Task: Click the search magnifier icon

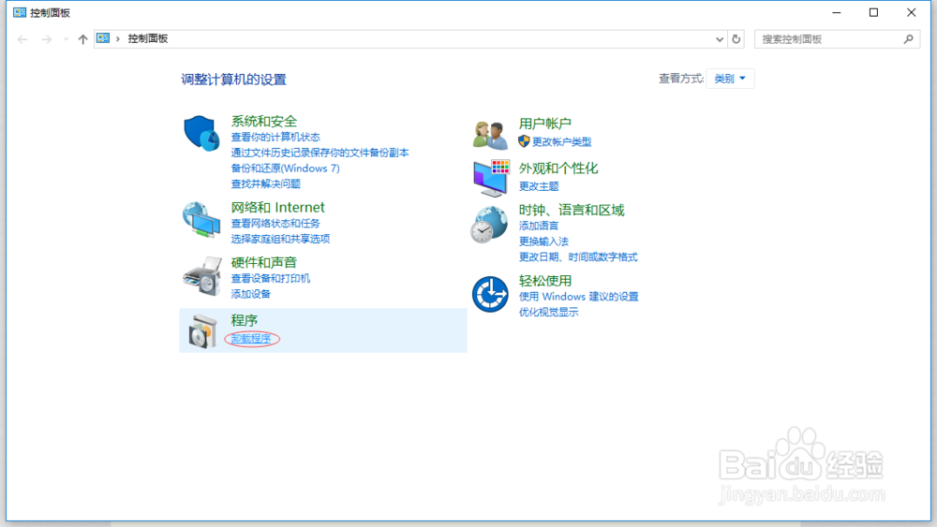Action: (908, 38)
